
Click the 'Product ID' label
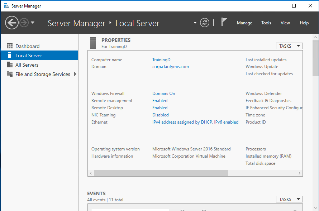[x=256, y=122]
